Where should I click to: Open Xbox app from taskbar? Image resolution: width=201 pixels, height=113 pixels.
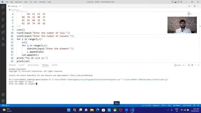[115, 110]
